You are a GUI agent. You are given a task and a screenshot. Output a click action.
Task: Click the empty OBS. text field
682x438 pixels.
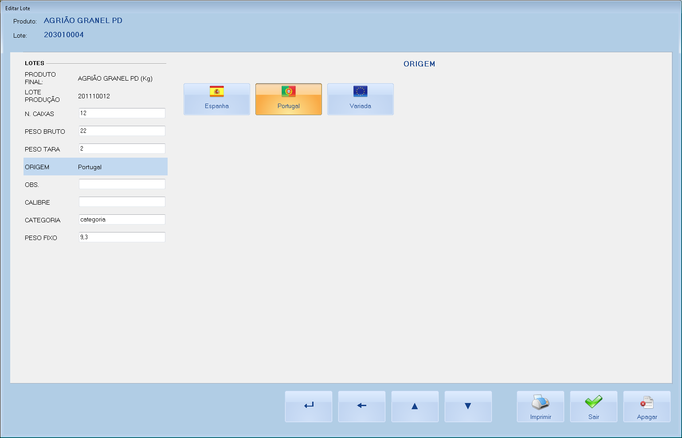click(122, 184)
